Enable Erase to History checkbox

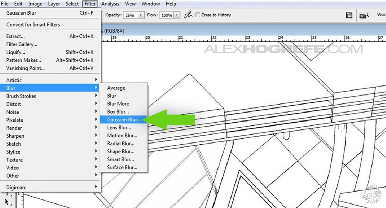[198, 15]
